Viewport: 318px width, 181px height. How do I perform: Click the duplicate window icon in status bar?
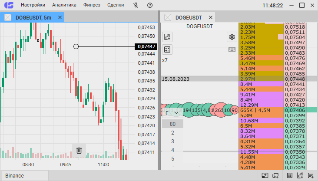pyautogui.click(x=275, y=175)
